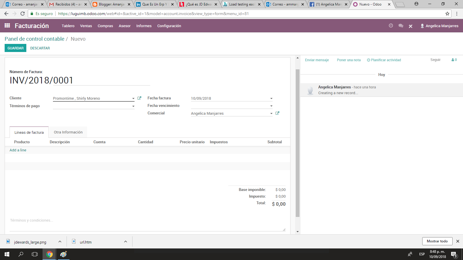The height and width of the screenshot is (260, 463).
Task: Click Términos y condiciones text area
Action: click(x=148, y=224)
